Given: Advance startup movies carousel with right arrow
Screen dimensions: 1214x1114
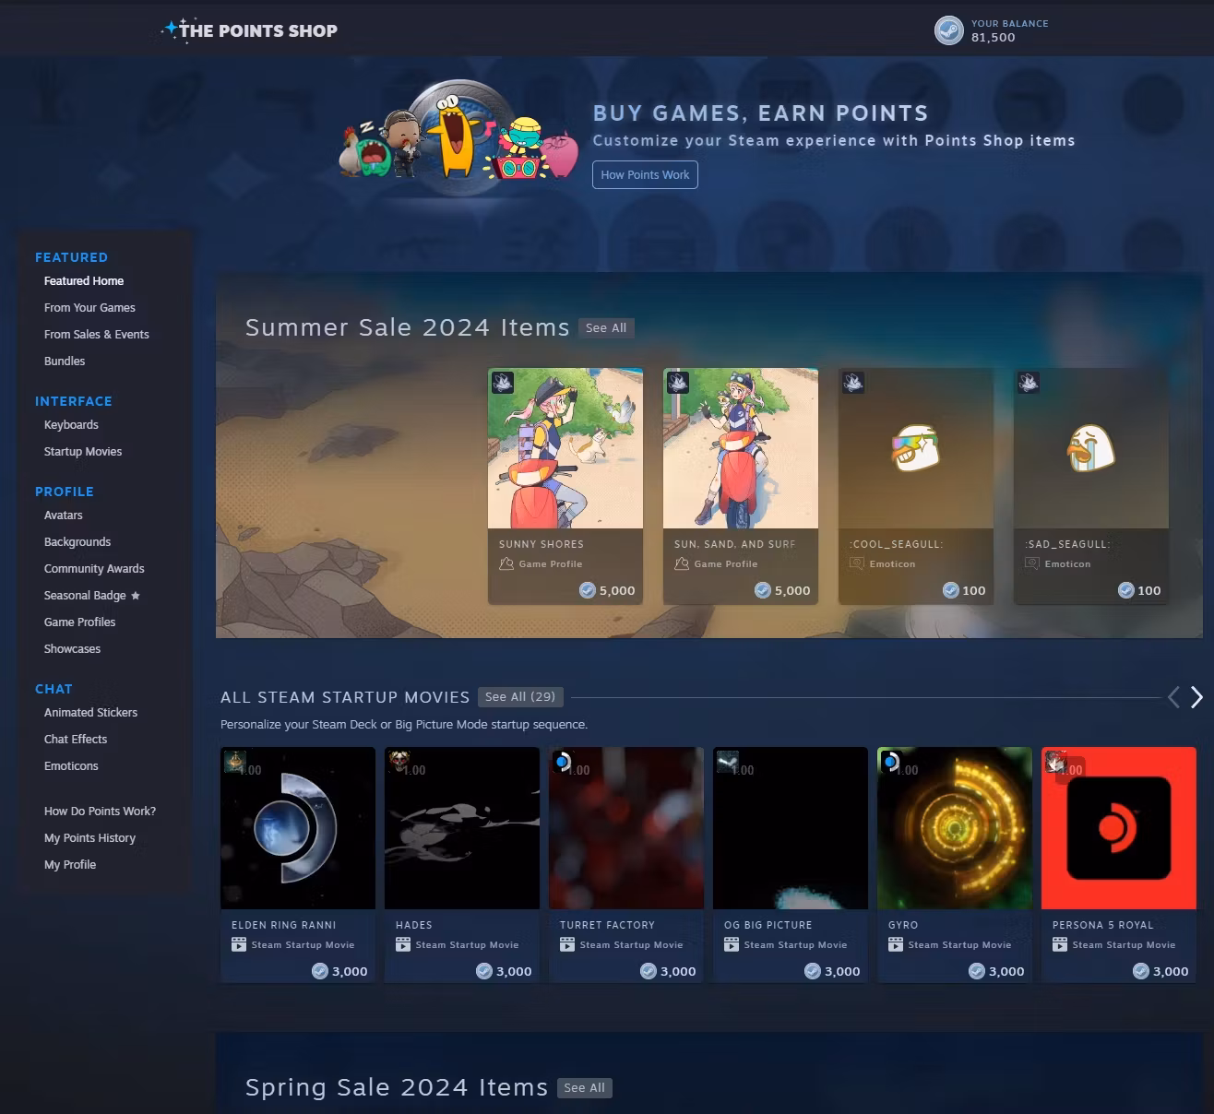Looking at the screenshot, I should tap(1196, 697).
